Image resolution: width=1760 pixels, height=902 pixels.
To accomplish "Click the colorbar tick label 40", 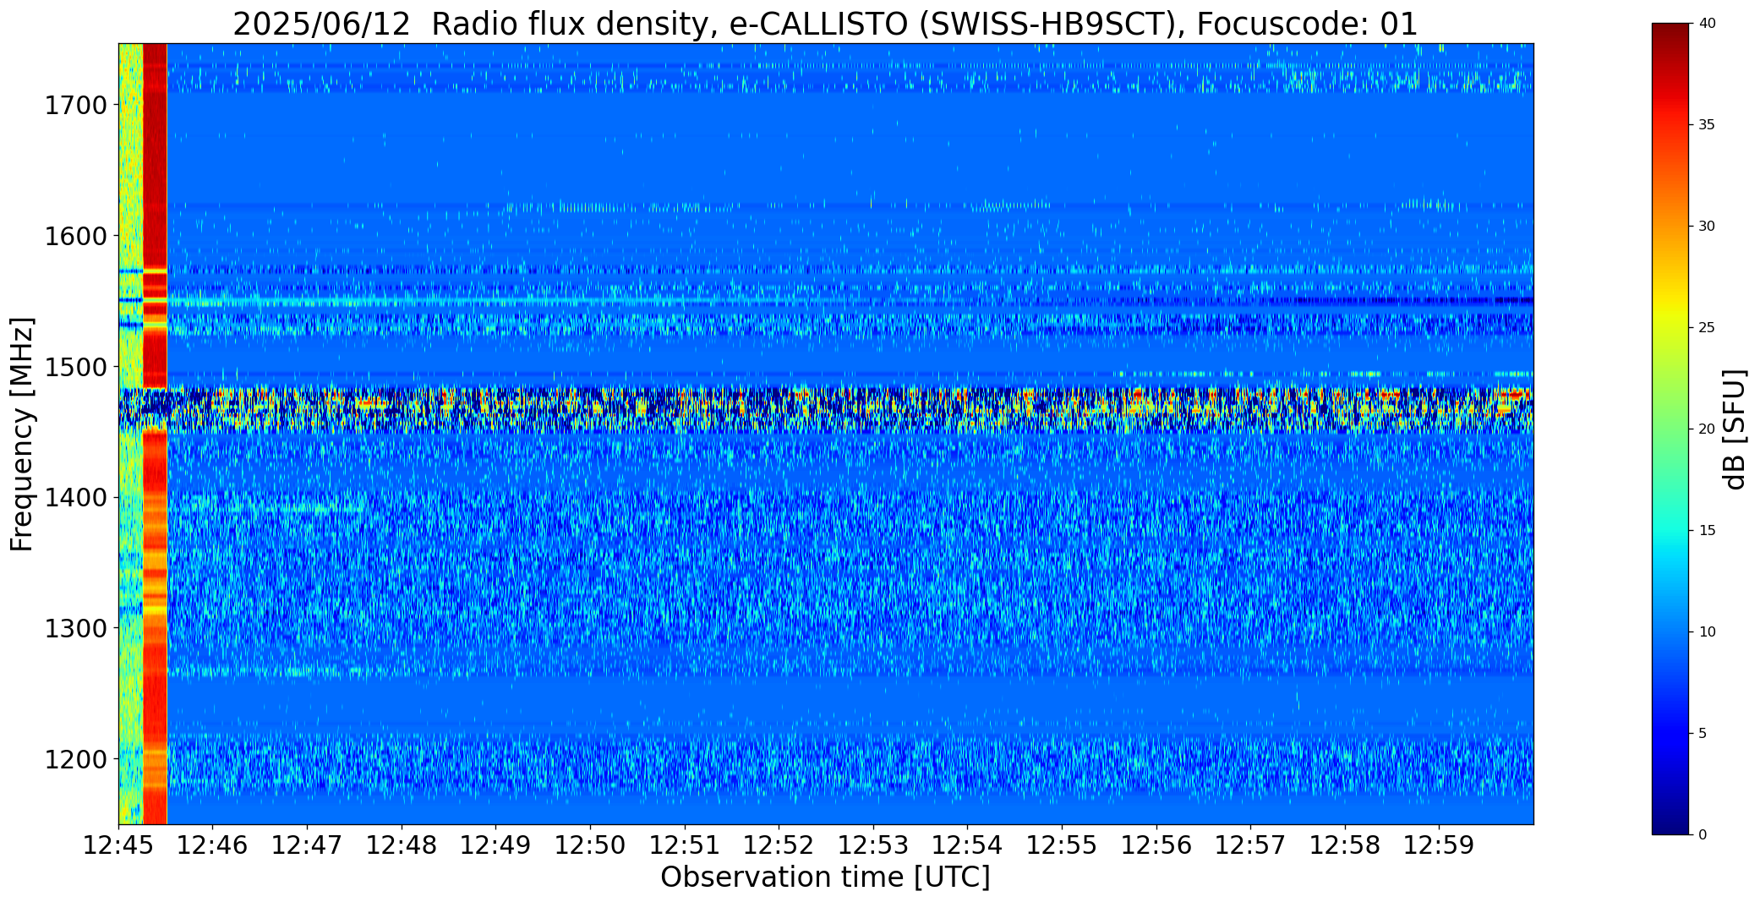I will point(1707,24).
